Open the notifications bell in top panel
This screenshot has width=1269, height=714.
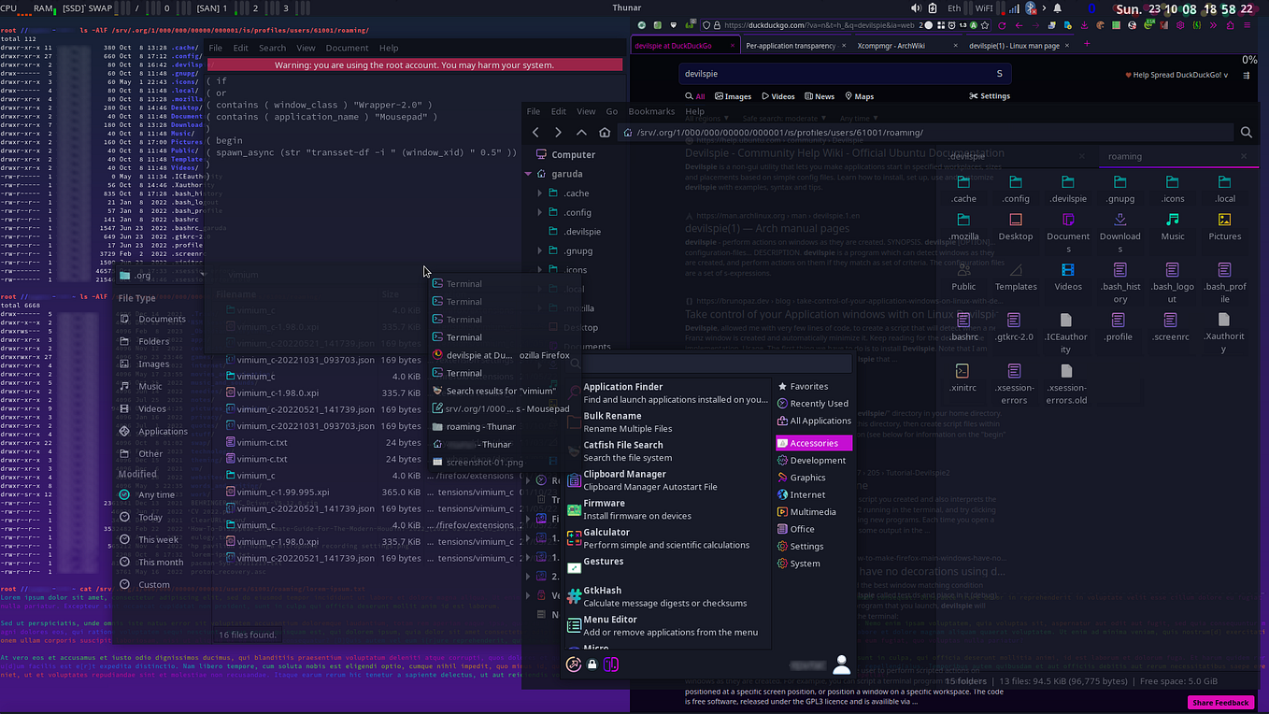pos(1057,7)
